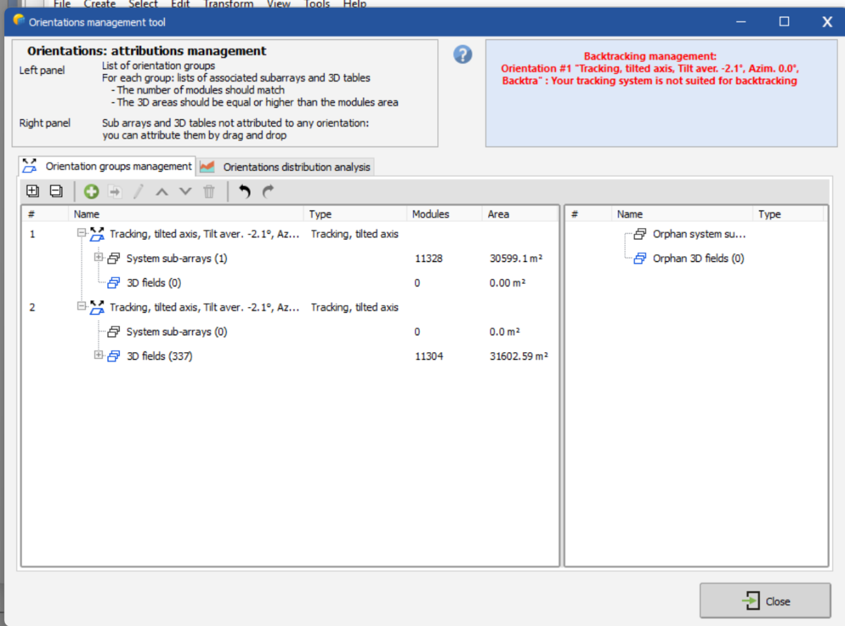Add a new orientation with green plus

[x=92, y=191]
